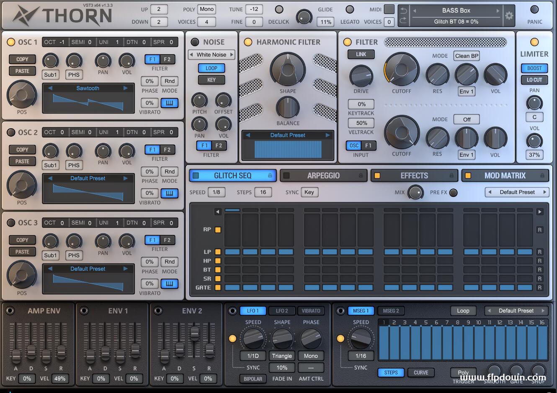Click the Amp Env attack slider
557x393 pixels.
16,356
